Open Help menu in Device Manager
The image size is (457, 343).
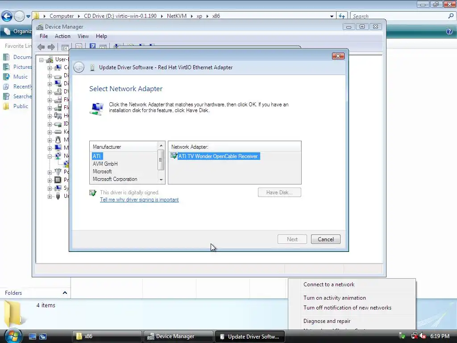point(101,36)
